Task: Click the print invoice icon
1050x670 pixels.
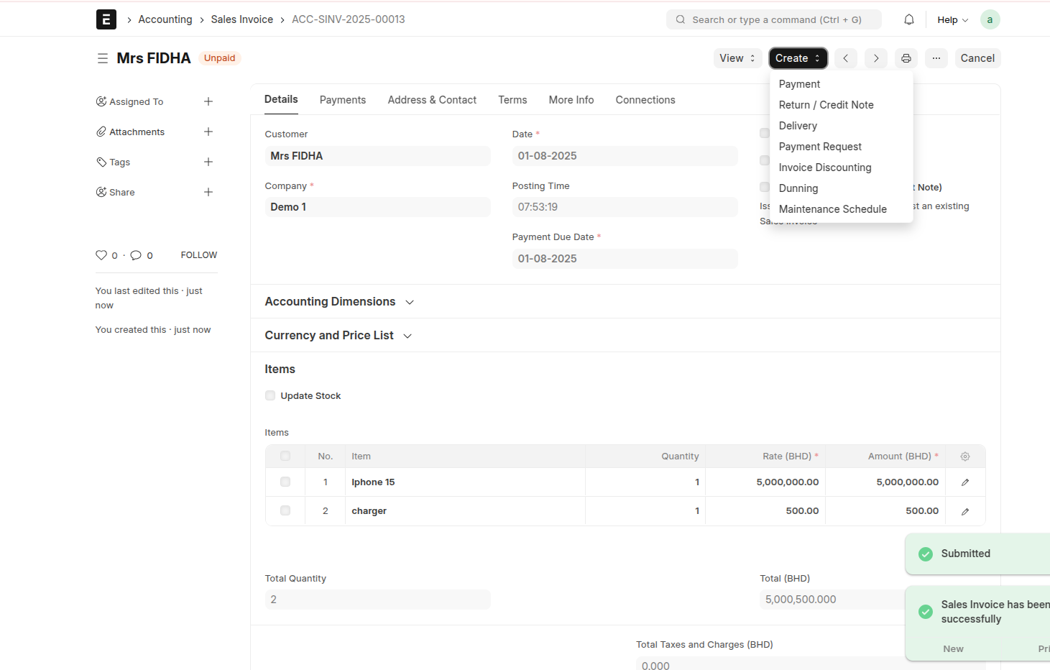Action: point(906,58)
